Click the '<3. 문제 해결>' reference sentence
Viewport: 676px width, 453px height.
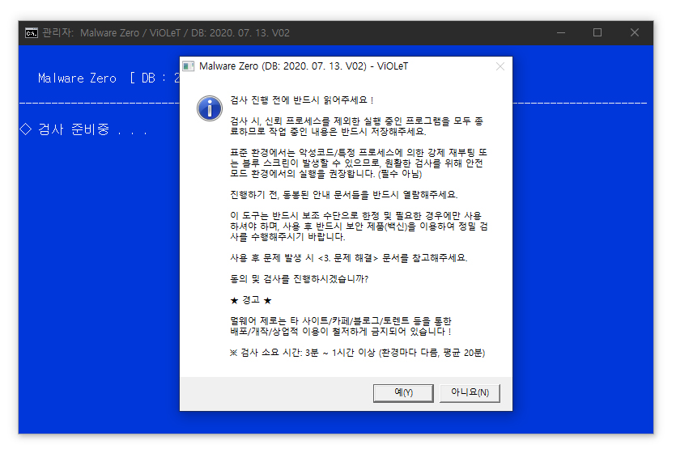pyautogui.click(x=349, y=258)
